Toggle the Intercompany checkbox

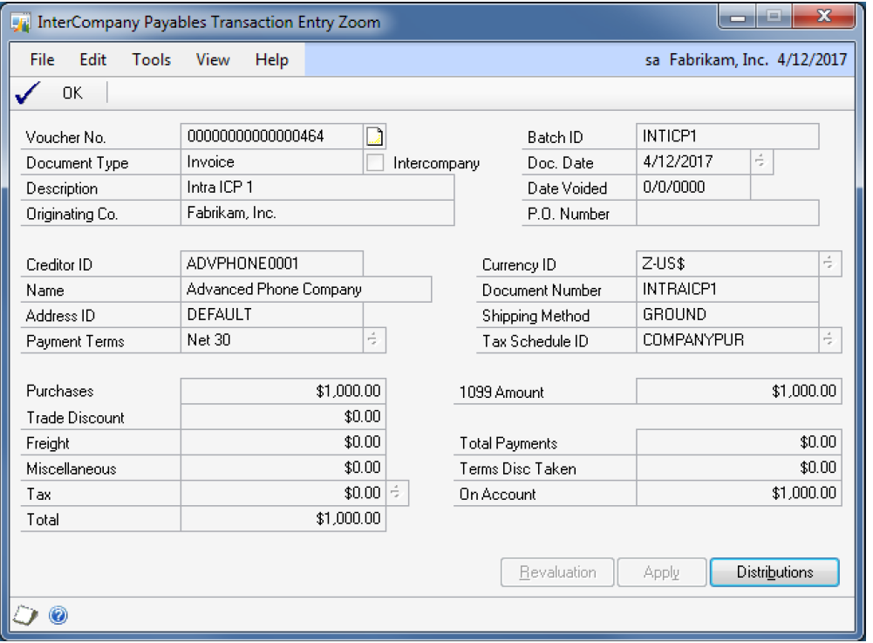pos(376,162)
